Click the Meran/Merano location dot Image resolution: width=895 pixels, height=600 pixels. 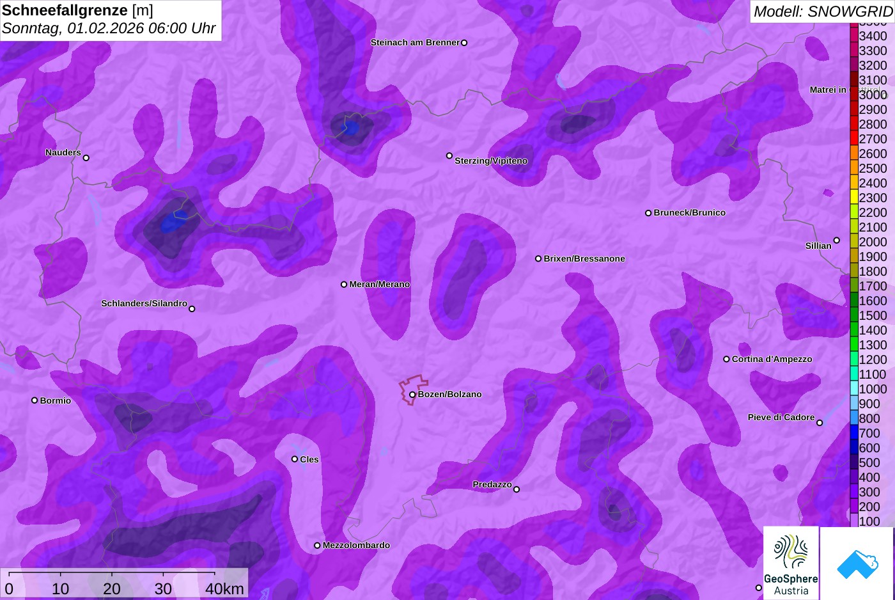(x=344, y=284)
